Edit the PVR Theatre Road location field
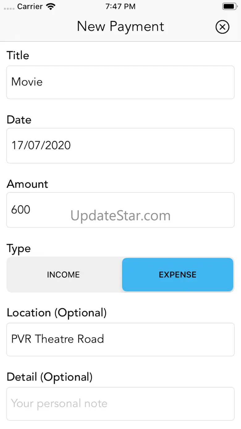241x429 pixels. pyautogui.click(x=120, y=339)
